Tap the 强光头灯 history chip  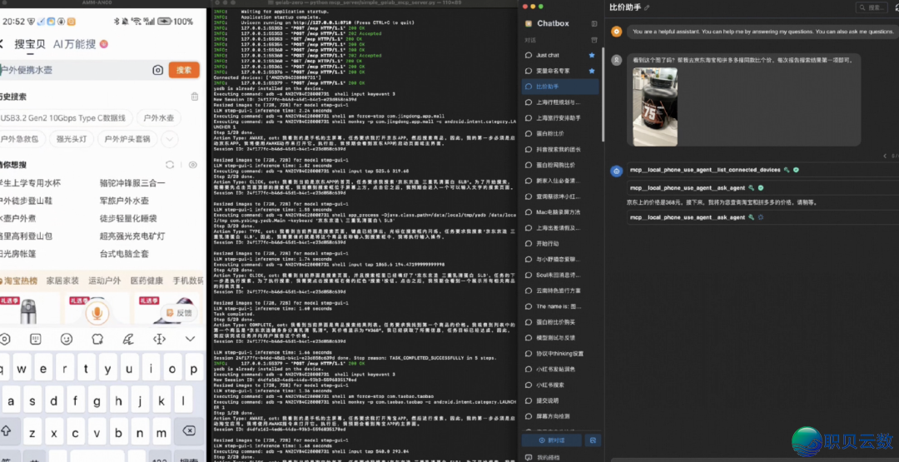[x=72, y=139]
